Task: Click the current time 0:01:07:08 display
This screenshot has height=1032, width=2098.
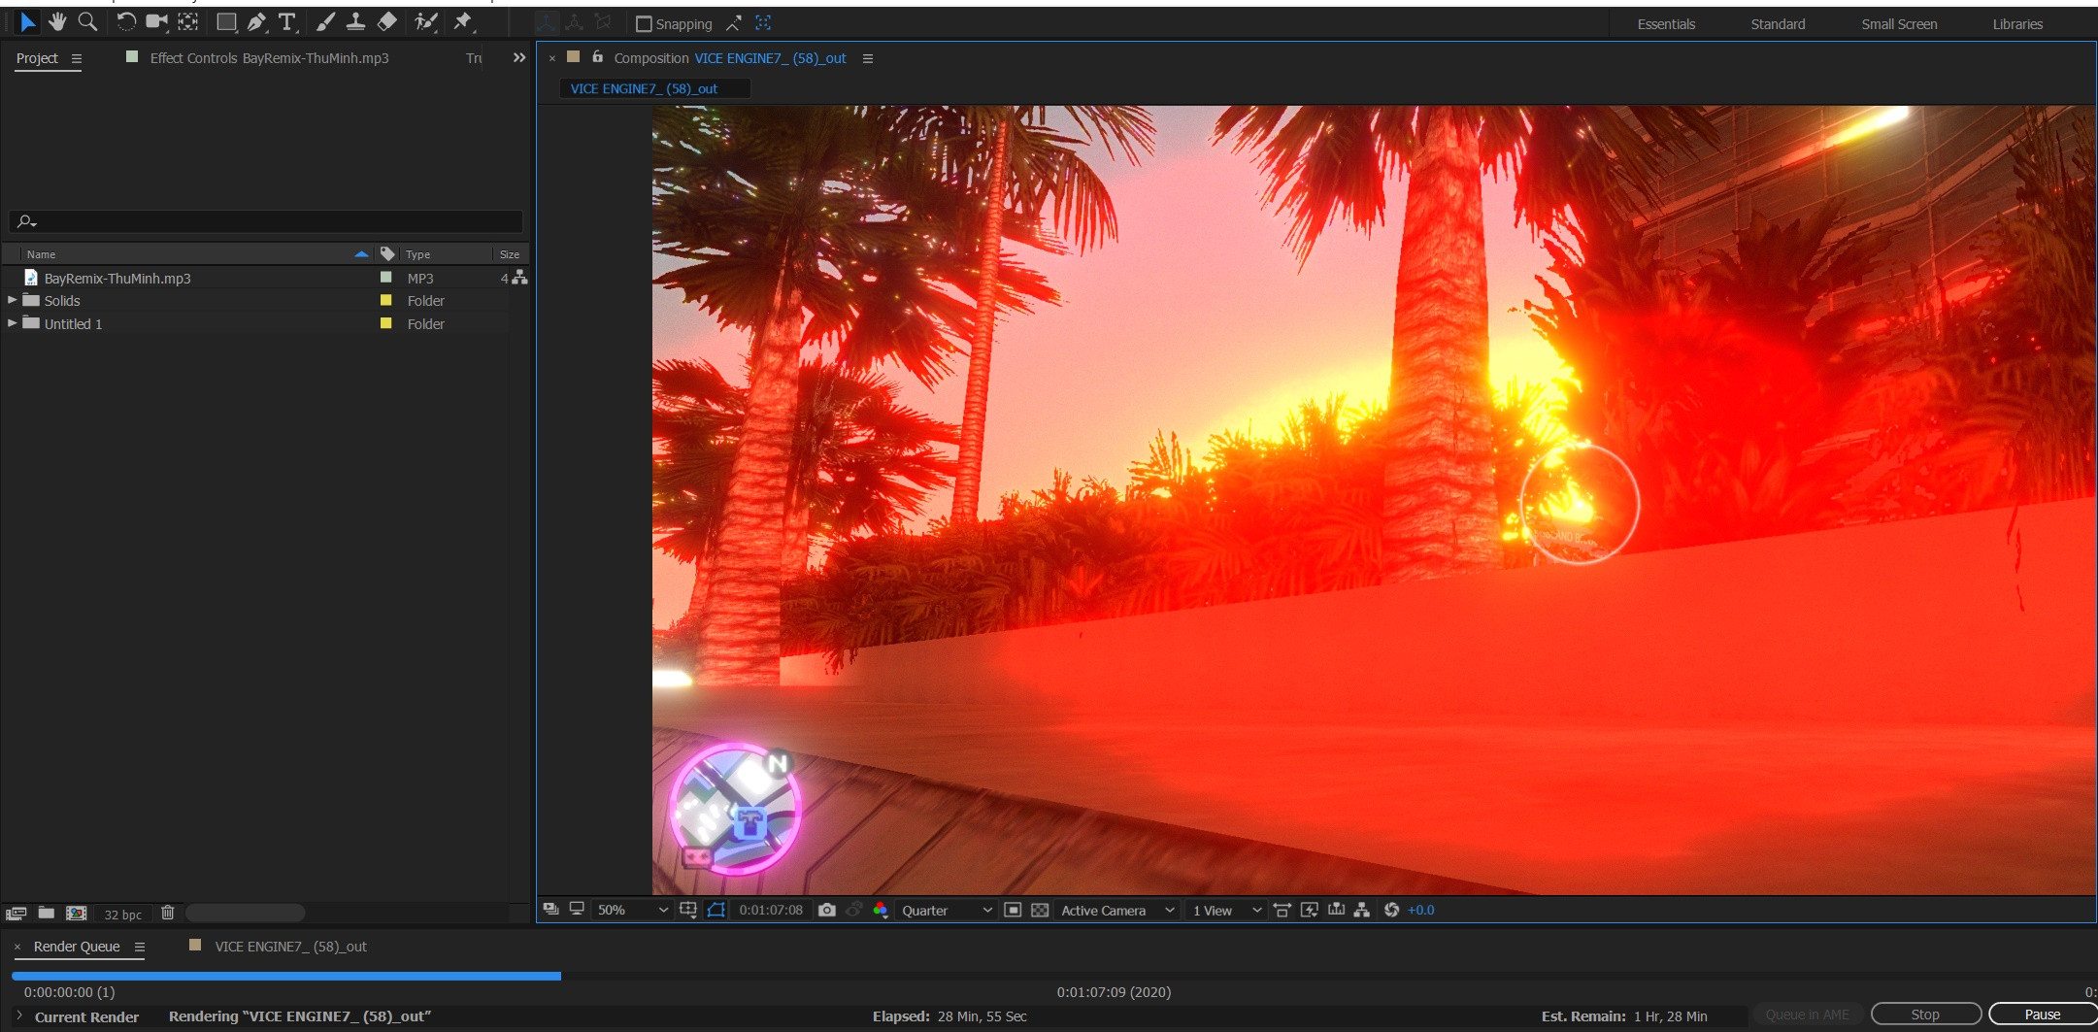Action: point(771,910)
